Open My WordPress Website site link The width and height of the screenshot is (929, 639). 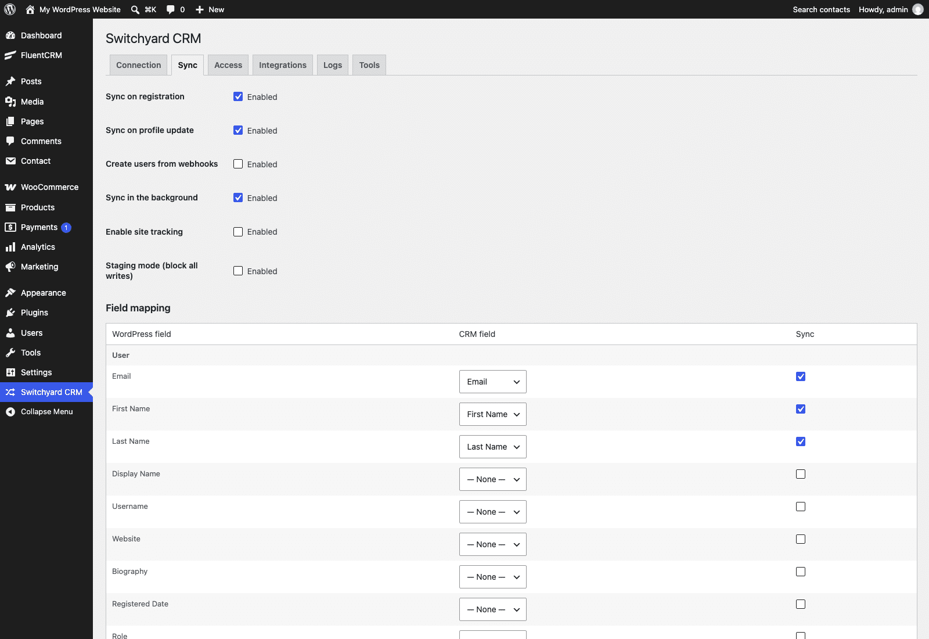[x=73, y=9]
